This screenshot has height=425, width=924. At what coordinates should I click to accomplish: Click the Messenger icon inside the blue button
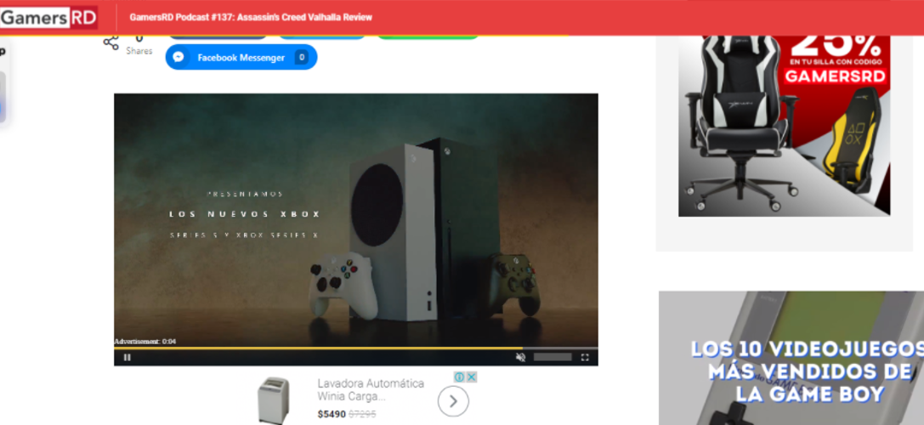179,57
